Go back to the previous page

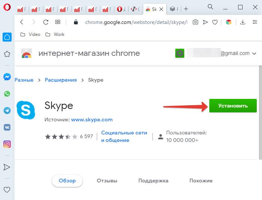(22, 22)
